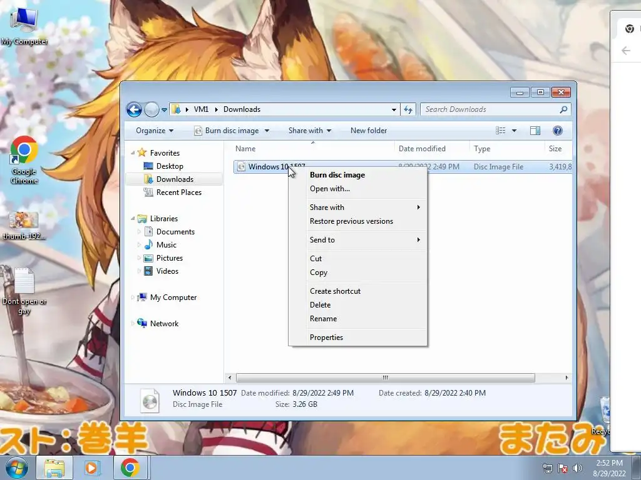This screenshot has height=480, width=641.
Task: Create a New folder
Action: point(368,131)
